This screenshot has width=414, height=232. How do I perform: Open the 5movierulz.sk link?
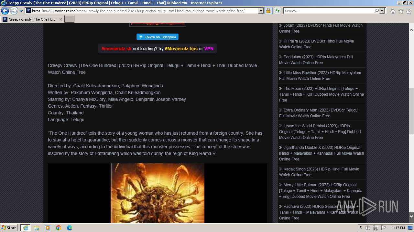(116, 49)
